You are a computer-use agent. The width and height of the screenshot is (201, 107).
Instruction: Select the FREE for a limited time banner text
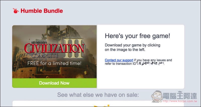(54, 63)
